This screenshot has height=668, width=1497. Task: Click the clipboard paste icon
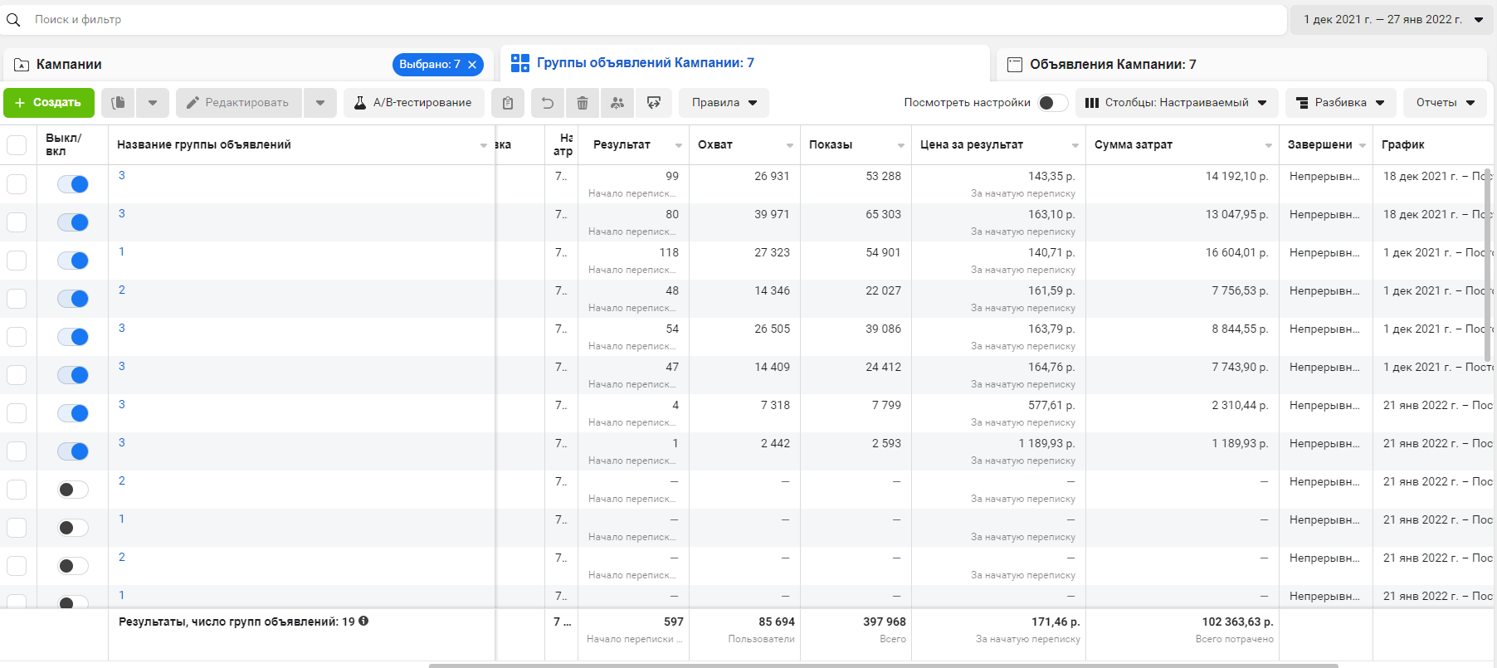[x=508, y=103]
